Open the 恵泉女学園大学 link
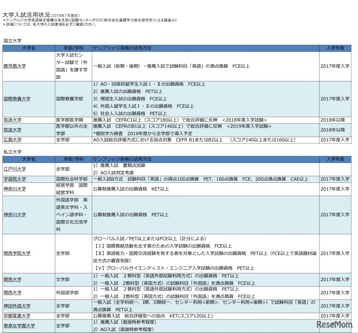Screen dimensions: 358x333 [x=19, y=326]
